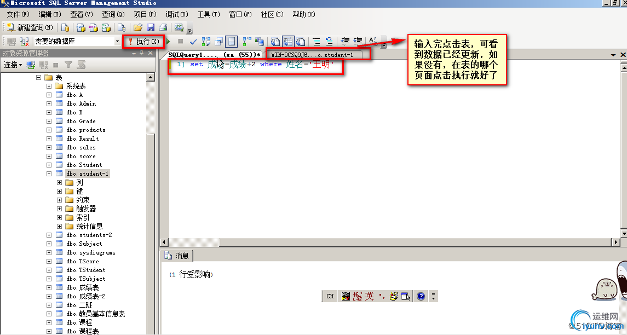Click the Change Connection icon beside the database box
This screenshot has width=627, height=335.
pos(24,41)
